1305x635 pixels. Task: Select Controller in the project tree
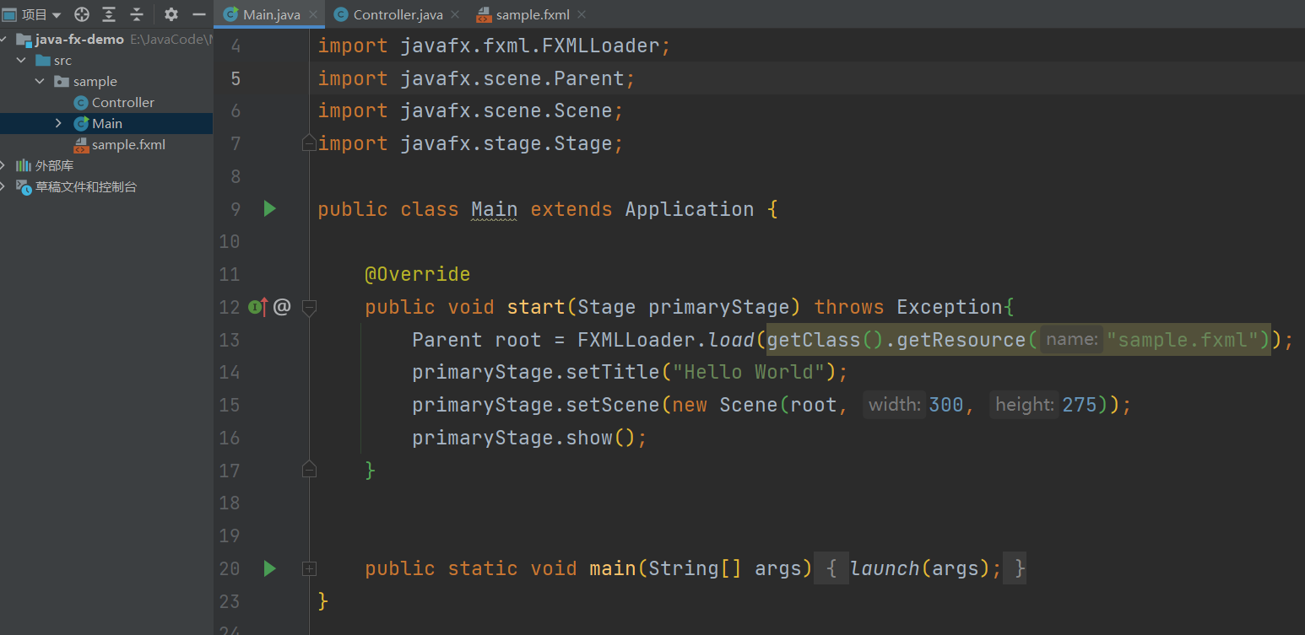tap(123, 102)
